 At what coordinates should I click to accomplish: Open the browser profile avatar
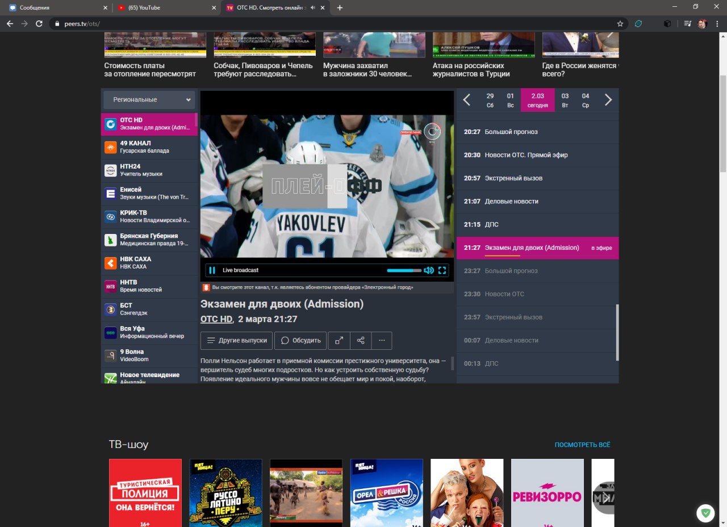[x=703, y=24]
